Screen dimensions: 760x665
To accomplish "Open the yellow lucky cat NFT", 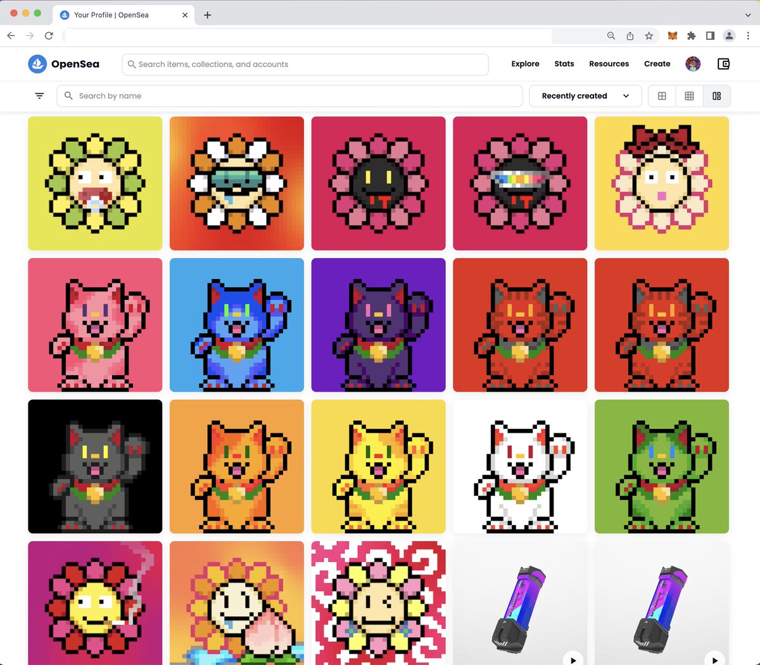I will (379, 466).
